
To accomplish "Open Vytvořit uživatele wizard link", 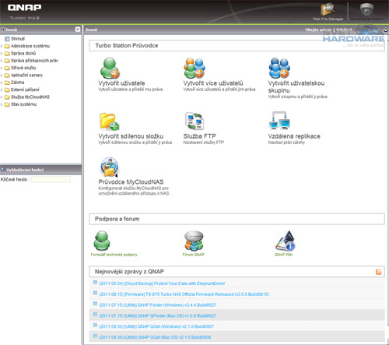I will tap(121, 83).
